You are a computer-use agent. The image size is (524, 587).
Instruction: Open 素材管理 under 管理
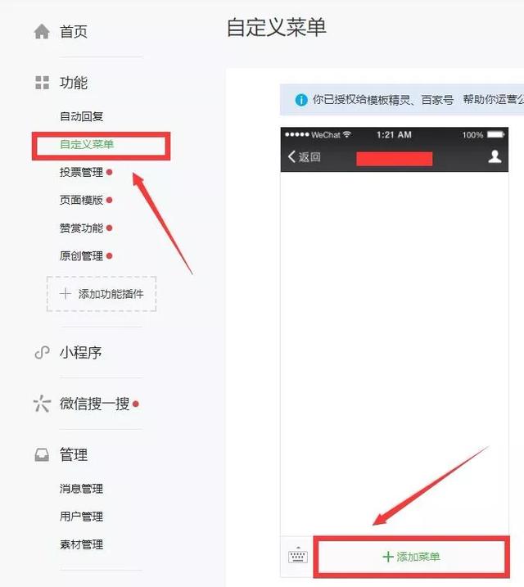pos(82,544)
